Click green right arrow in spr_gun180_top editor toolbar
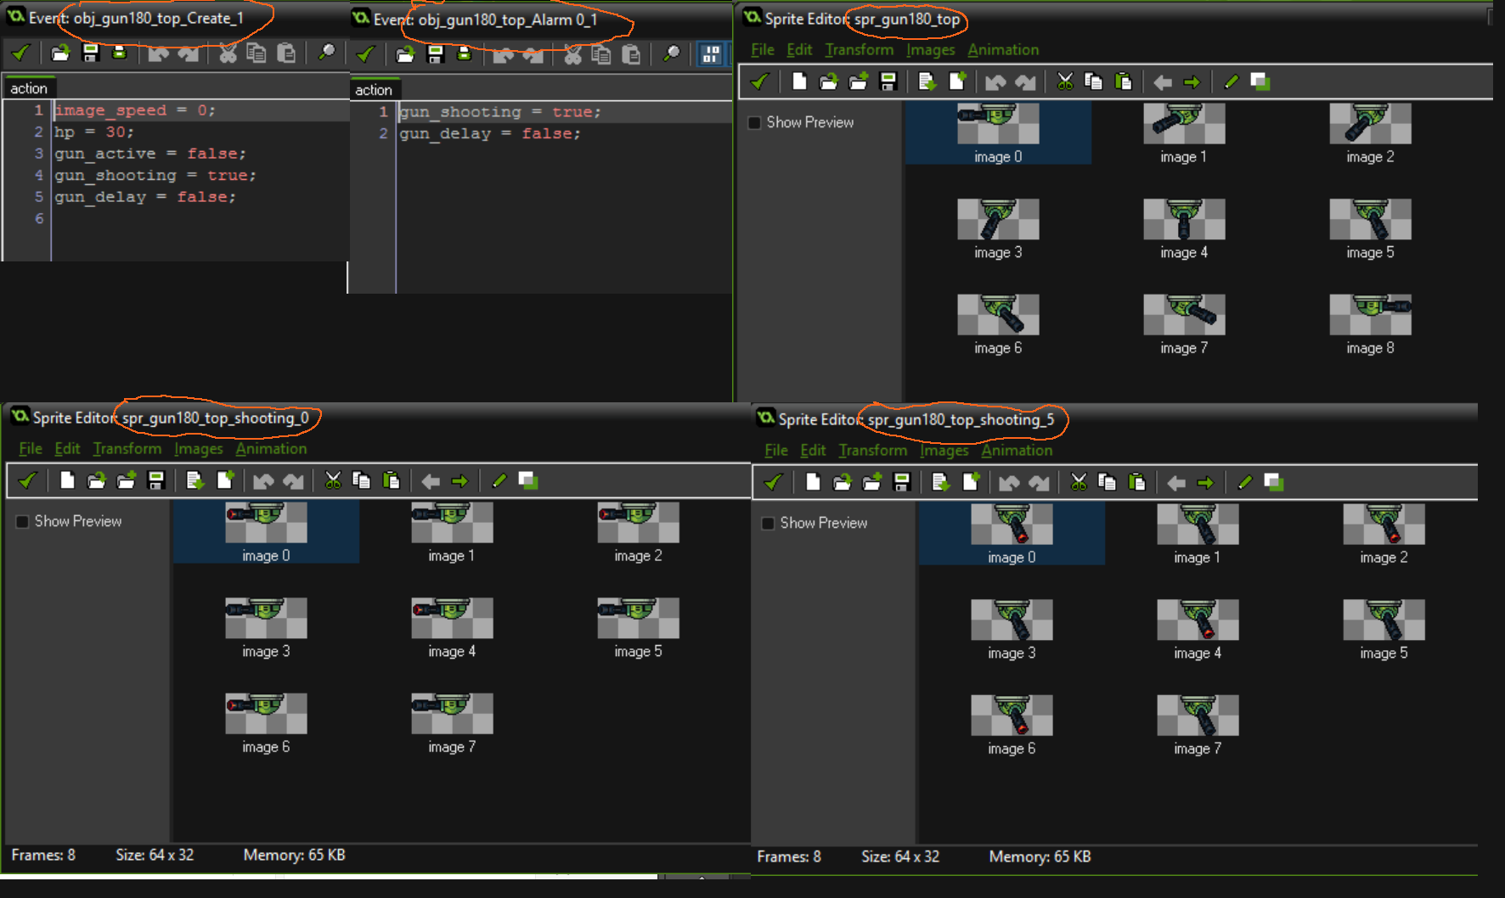1505x898 pixels. (1192, 82)
